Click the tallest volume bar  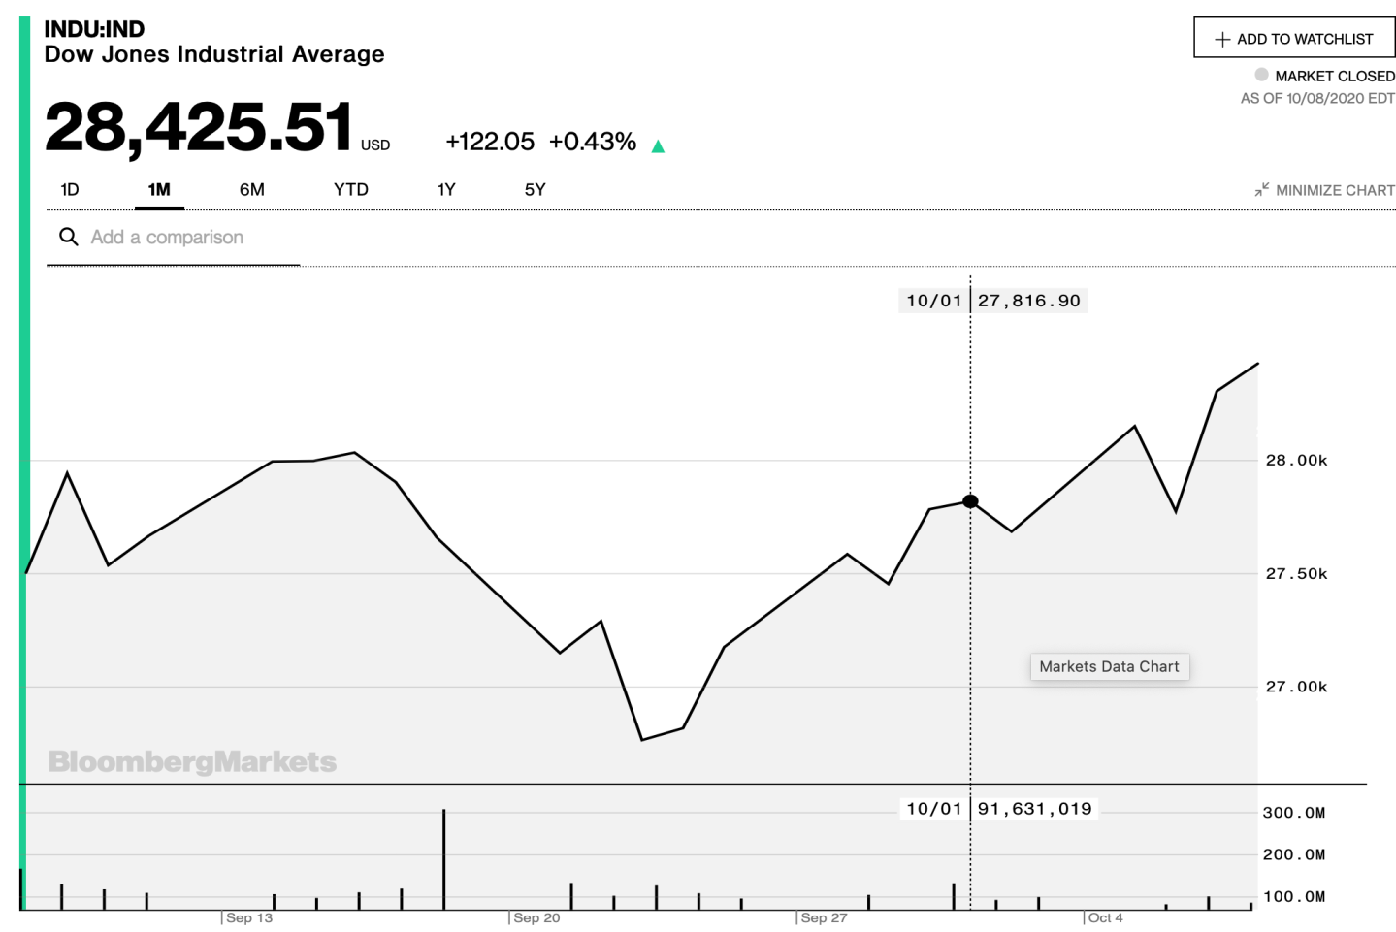(443, 858)
